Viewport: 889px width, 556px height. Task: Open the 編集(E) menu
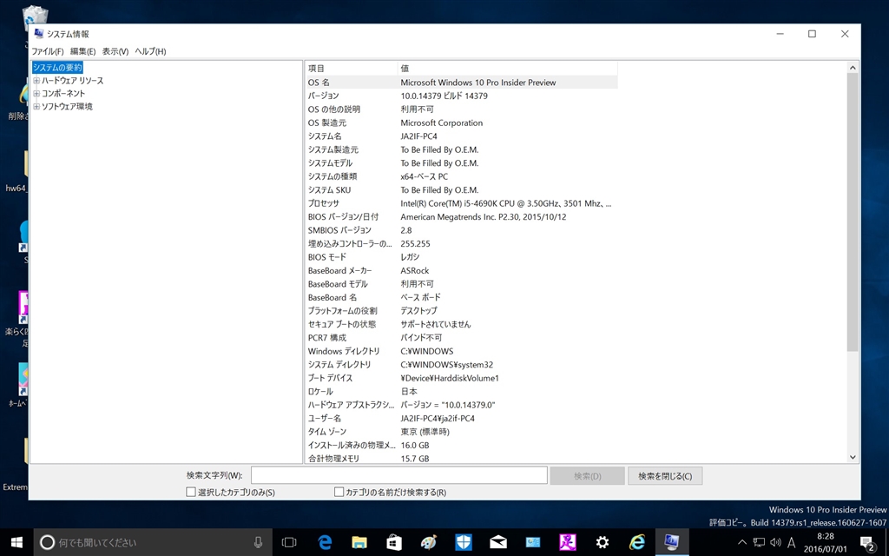tap(82, 51)
